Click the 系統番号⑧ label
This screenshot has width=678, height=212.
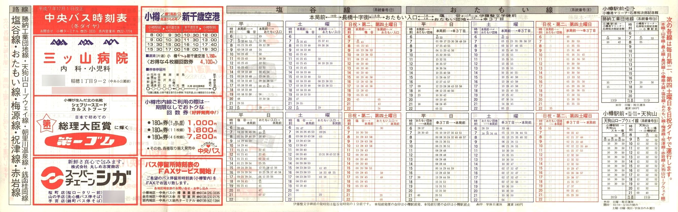[x=581, y=10]
